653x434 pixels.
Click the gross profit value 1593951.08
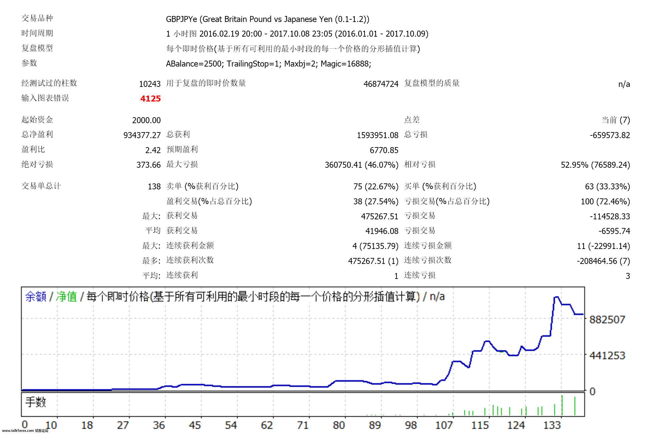point(378,135)
